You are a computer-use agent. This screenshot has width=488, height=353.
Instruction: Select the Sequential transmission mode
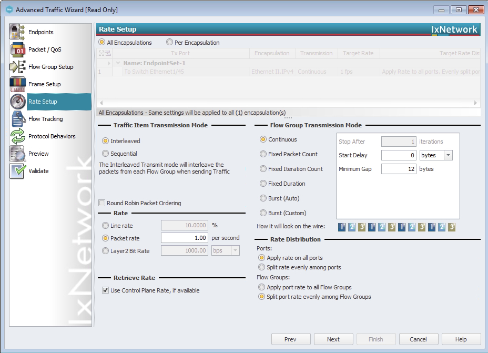(x=106, y=154)
